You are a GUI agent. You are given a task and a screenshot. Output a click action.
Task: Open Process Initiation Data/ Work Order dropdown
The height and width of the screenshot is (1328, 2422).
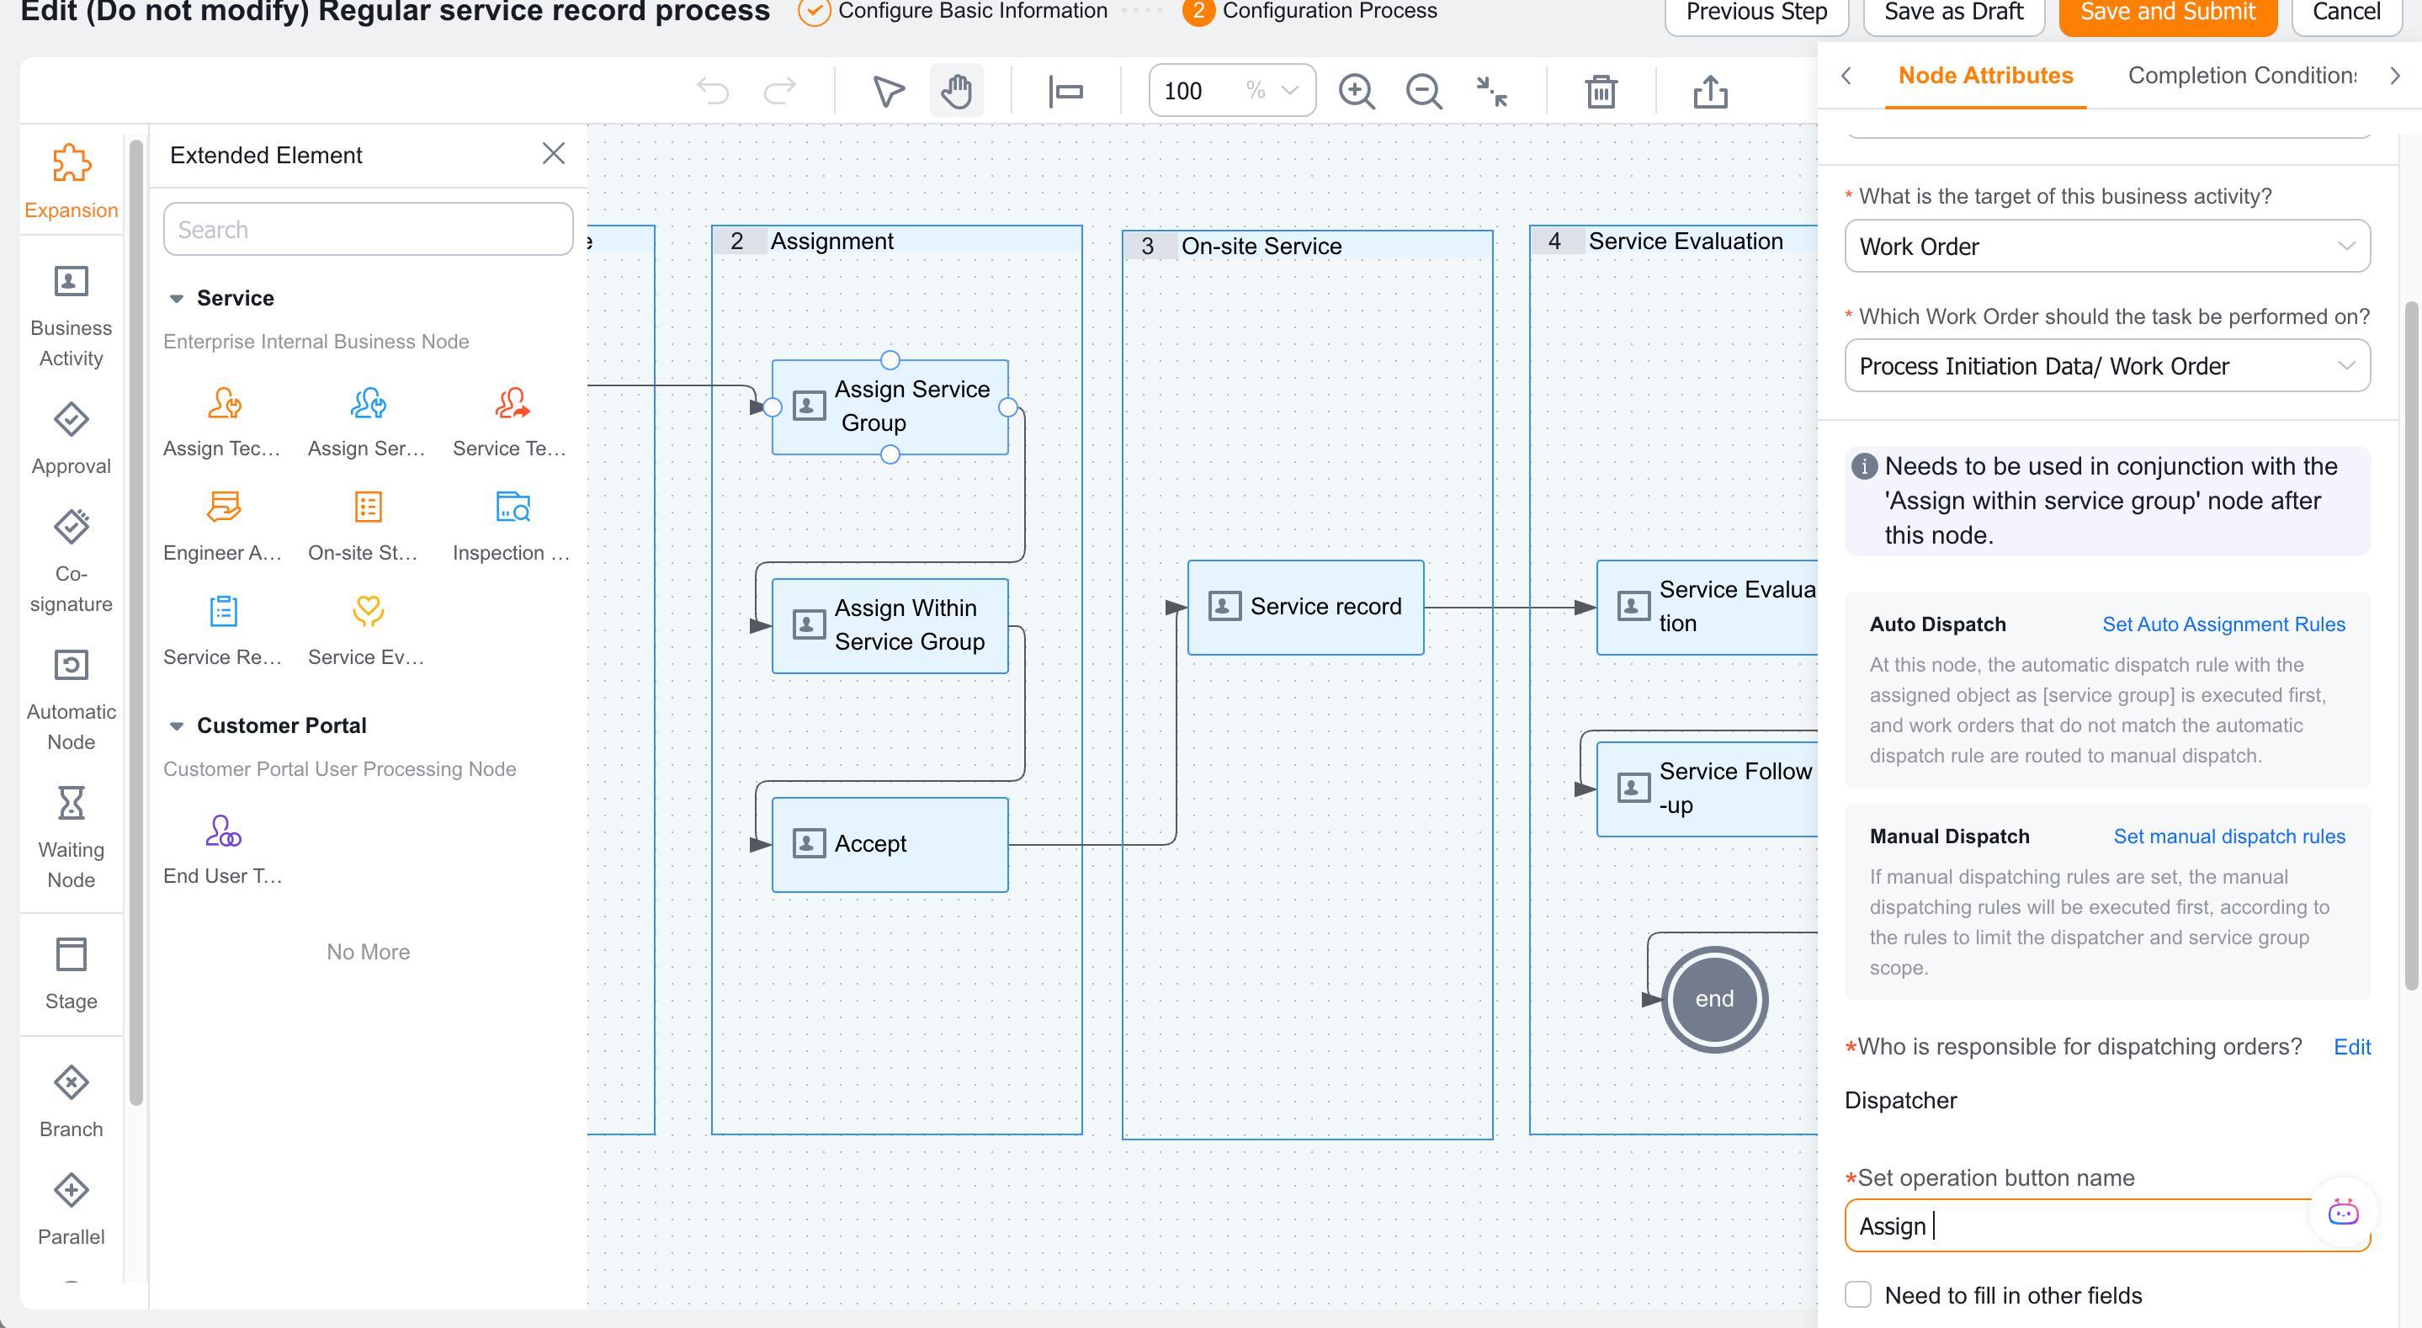click(x=2107, y=366)
